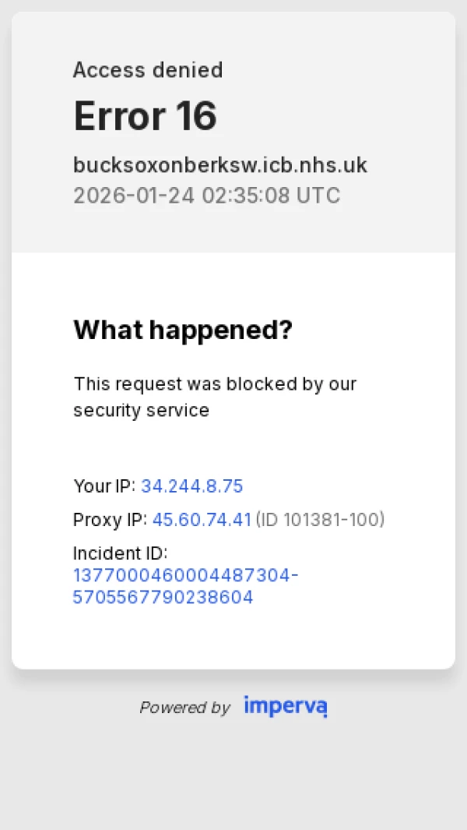Screen dimensions: 467x830
Task: Click the Incident ID line starting 1377000460004487304
Action: click(x=185, y=576)
